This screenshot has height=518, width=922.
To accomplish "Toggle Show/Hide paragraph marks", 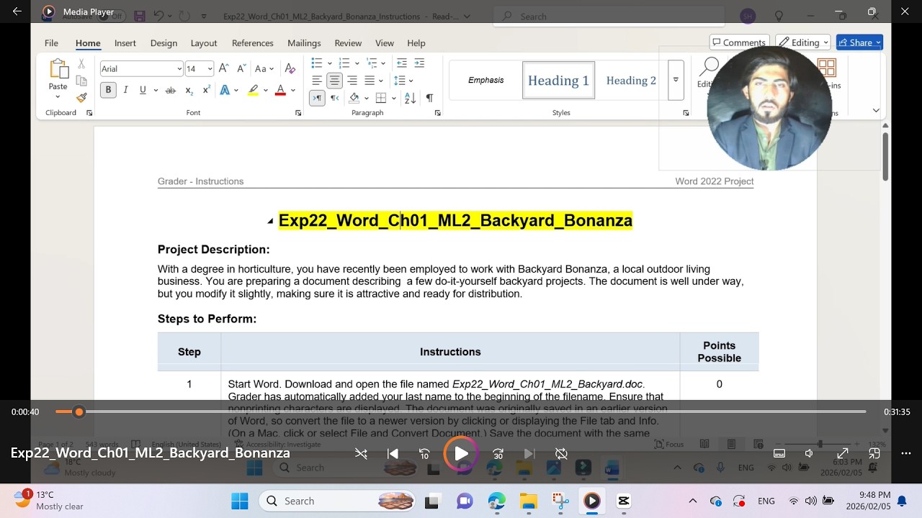I will 429,98.
